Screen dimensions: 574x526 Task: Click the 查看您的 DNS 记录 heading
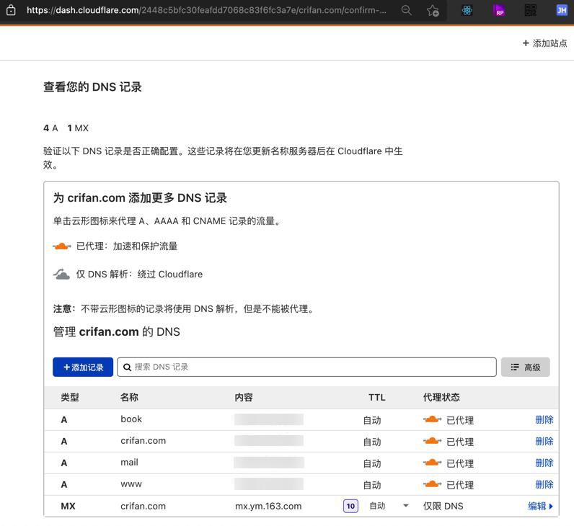[x=92, y=87]
